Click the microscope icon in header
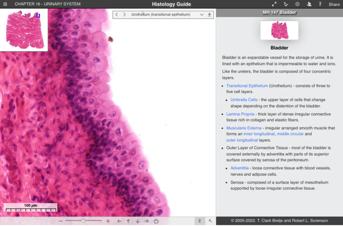 [x=286, y=4]
